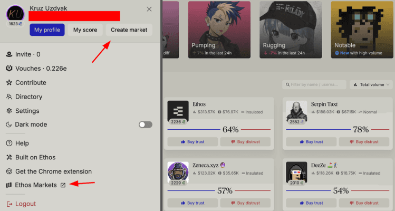The width and height of the screenshot is (395, 211).
Task: Click the Create market button
Action: pos(129,30)
